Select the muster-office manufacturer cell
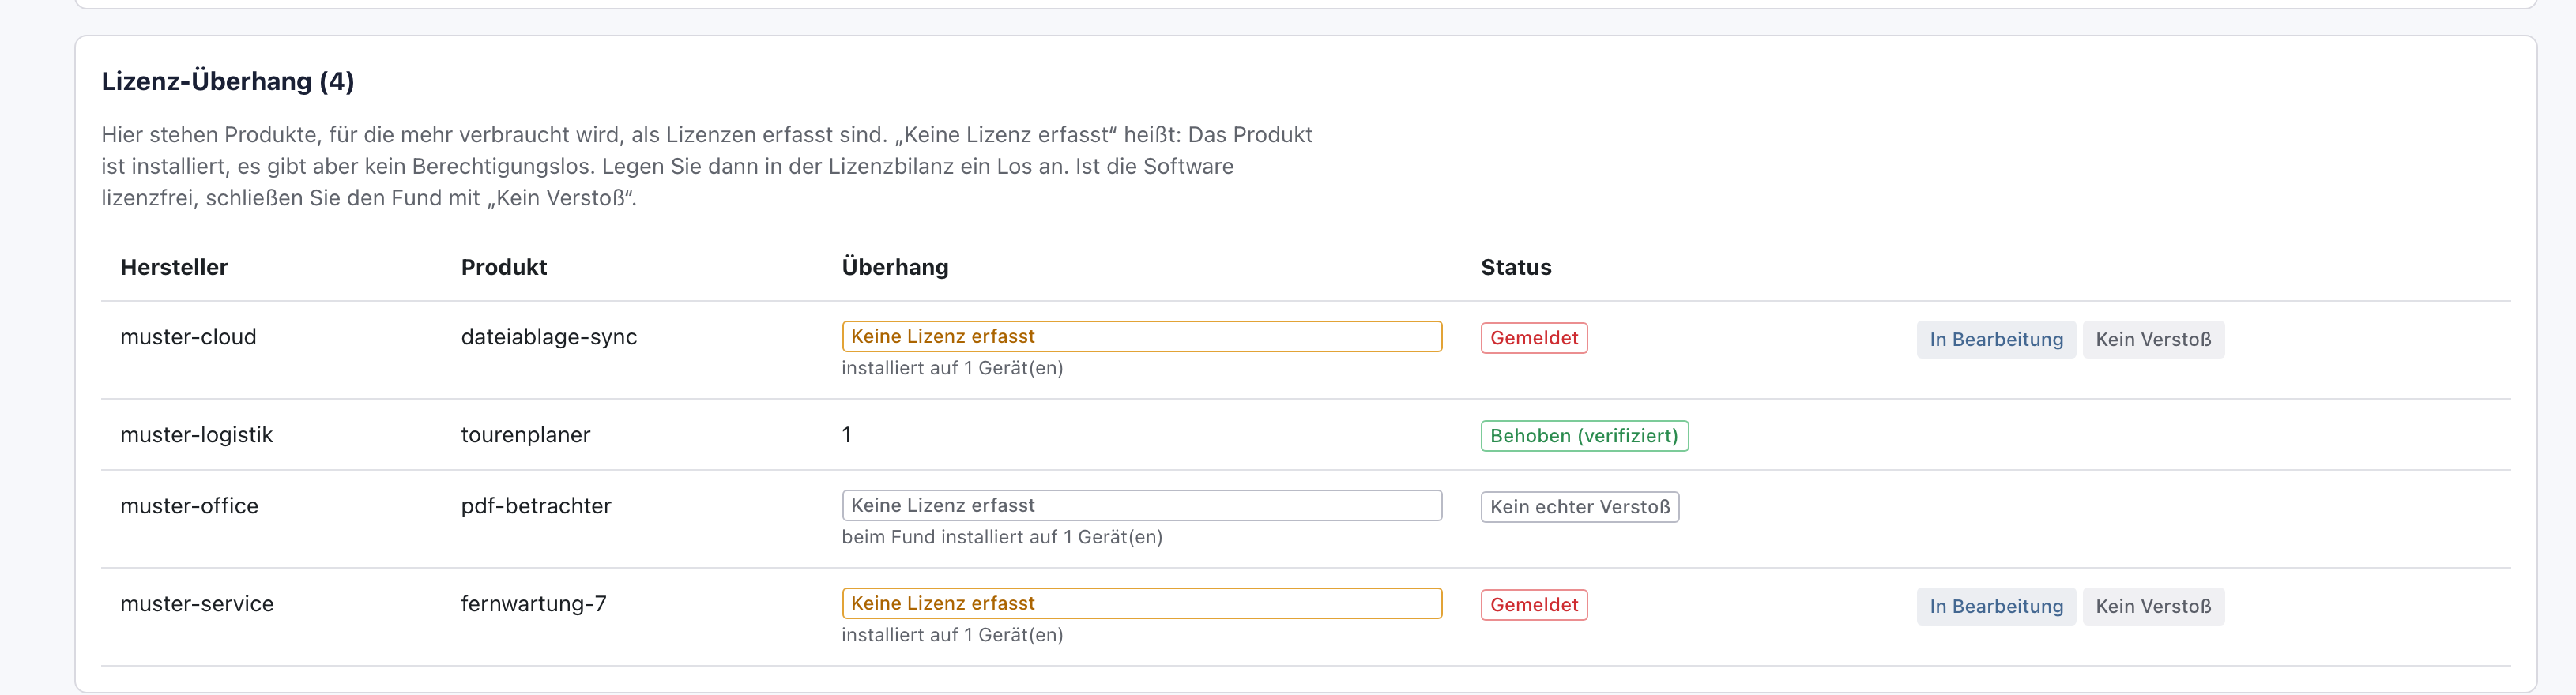The height and width of the screenshot is (695, 2576). tap(189, 506)
